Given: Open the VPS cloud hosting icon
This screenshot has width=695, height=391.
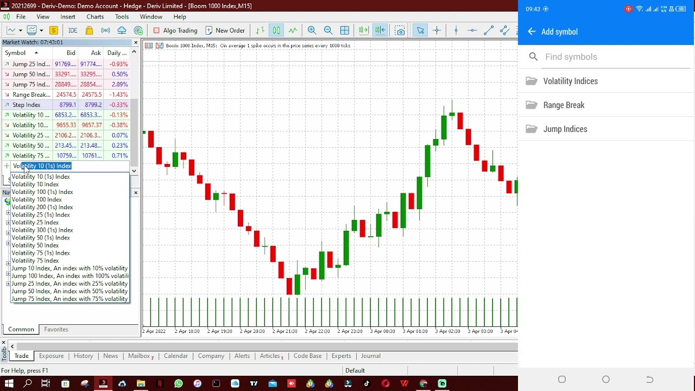Looking at the screenshot, I should pos(122,30).
